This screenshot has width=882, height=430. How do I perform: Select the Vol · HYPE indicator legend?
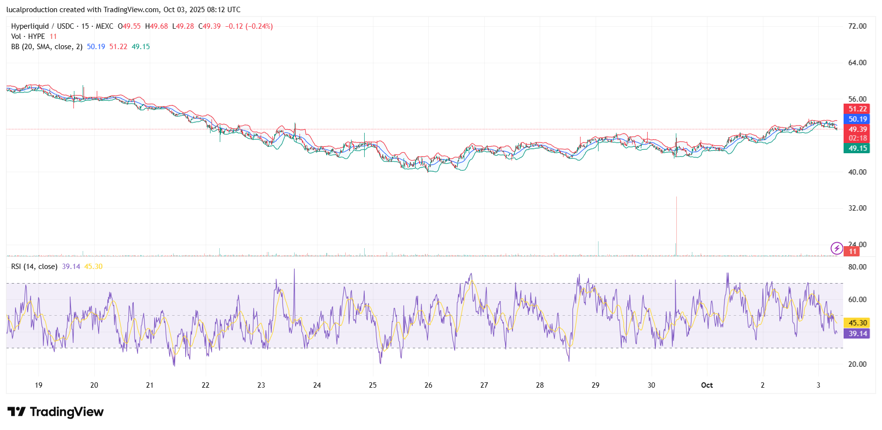[28, 36]
